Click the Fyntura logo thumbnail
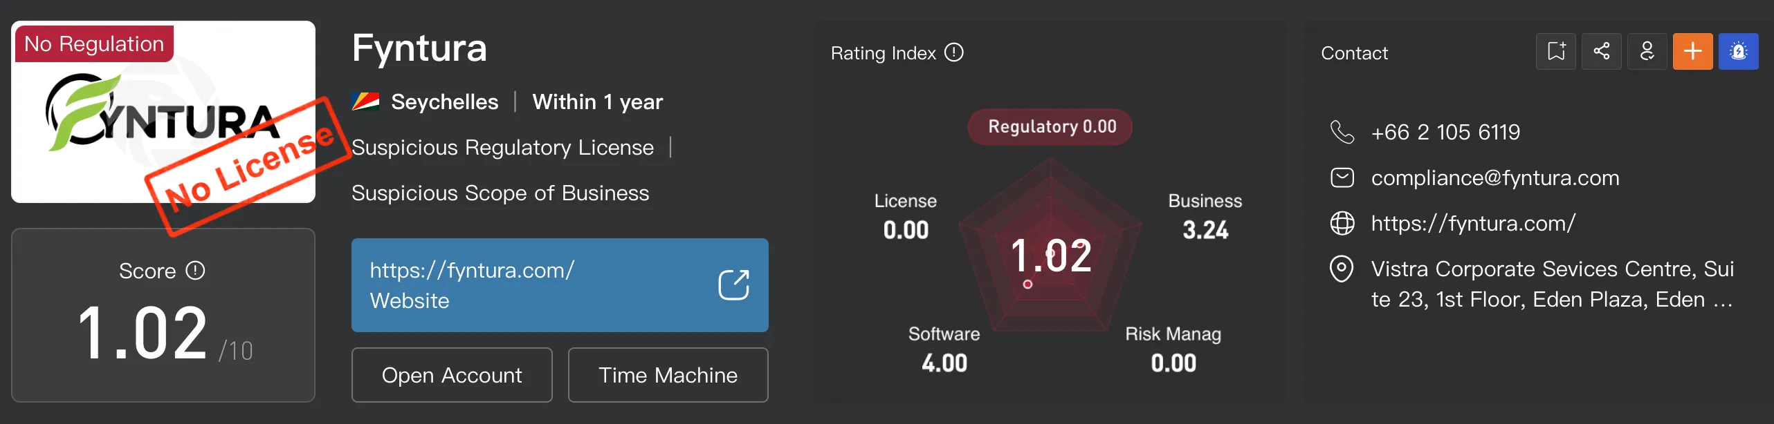Viewport: 1774px width, 424px height. click(163, 112)
